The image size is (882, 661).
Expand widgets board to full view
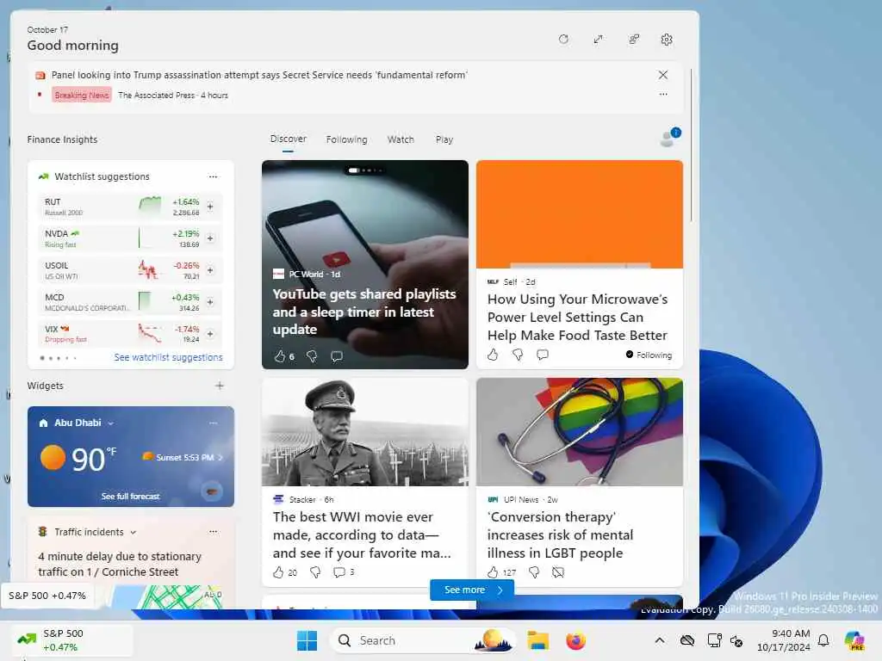click(x=598, y=40)
